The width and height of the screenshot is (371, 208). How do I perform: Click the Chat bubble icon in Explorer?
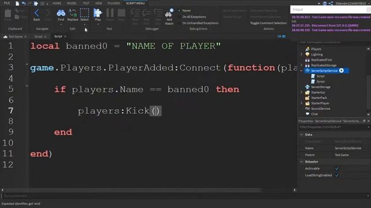tap(307, 114)
